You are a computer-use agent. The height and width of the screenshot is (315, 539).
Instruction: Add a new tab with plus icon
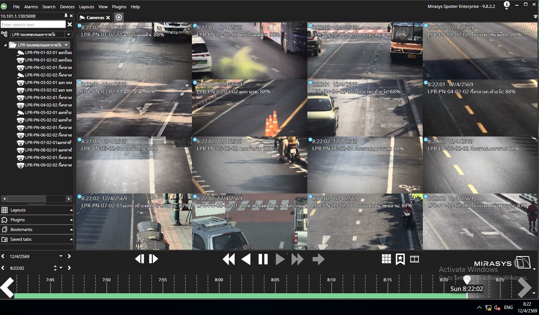pos(118,17)
